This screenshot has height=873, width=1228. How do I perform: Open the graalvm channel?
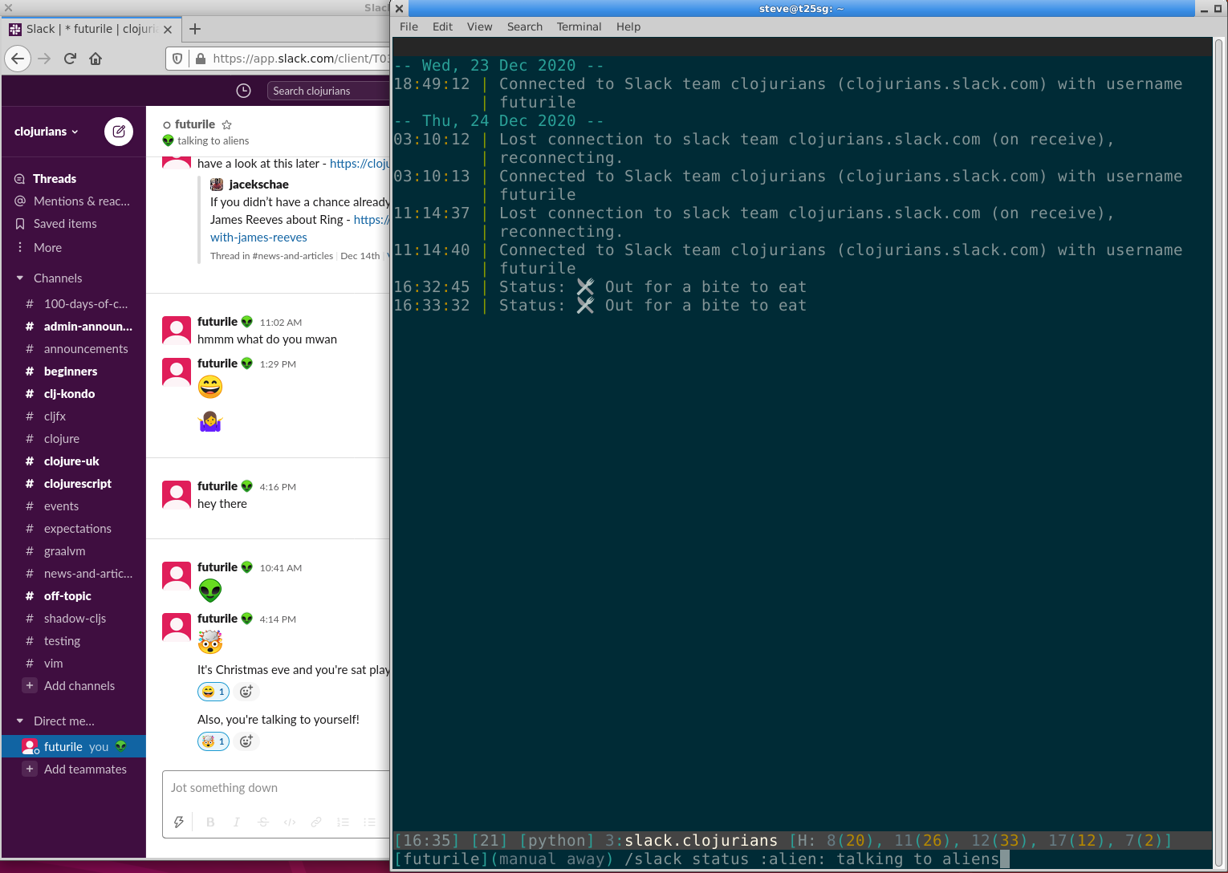73,551
